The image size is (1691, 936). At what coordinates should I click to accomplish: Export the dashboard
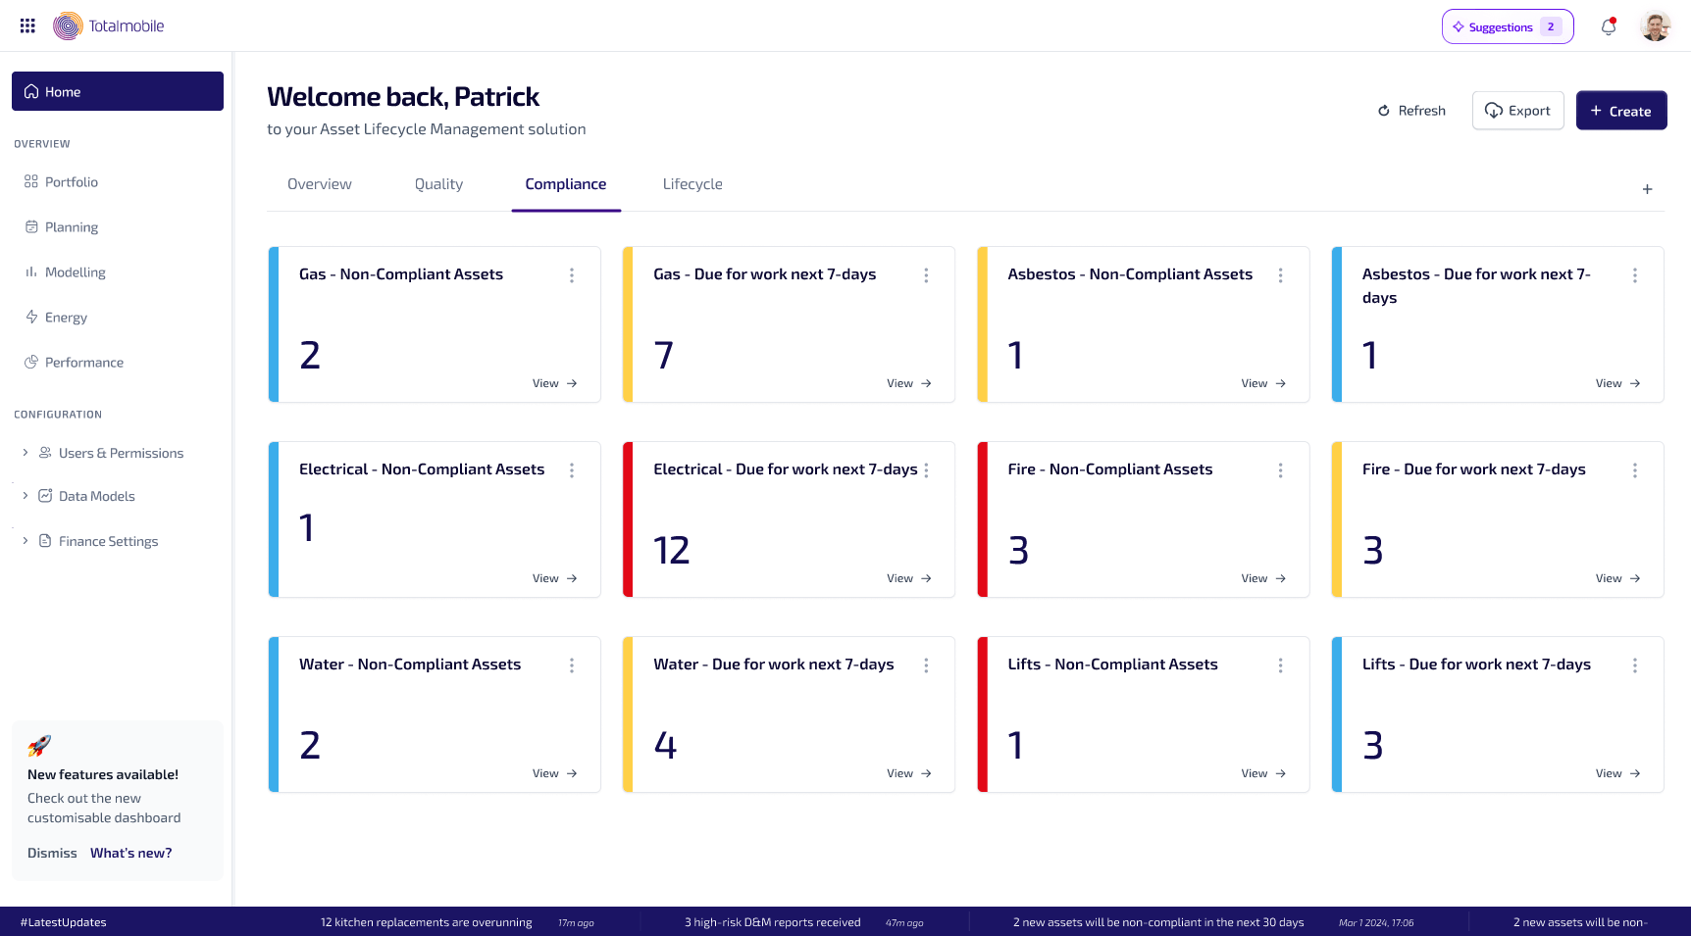click(1517, 111)
